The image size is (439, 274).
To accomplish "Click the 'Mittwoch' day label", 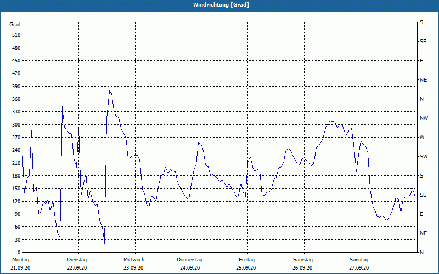I will pyautogui.click(x=134, y=260).
